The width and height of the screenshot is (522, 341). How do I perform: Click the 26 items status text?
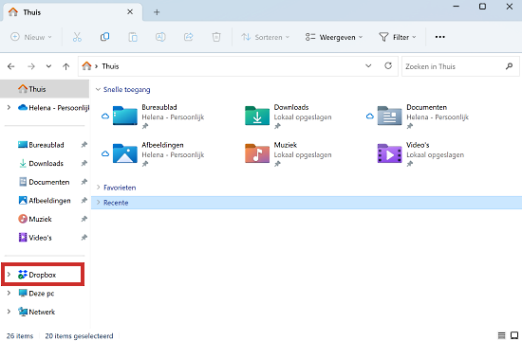20,335
